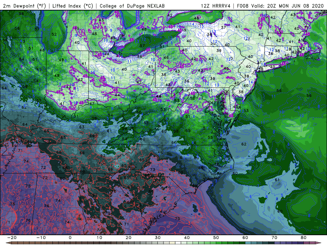The image size is (327, 245).
Task: Click the 20 color scale label
Action: (x=128, y=238)
